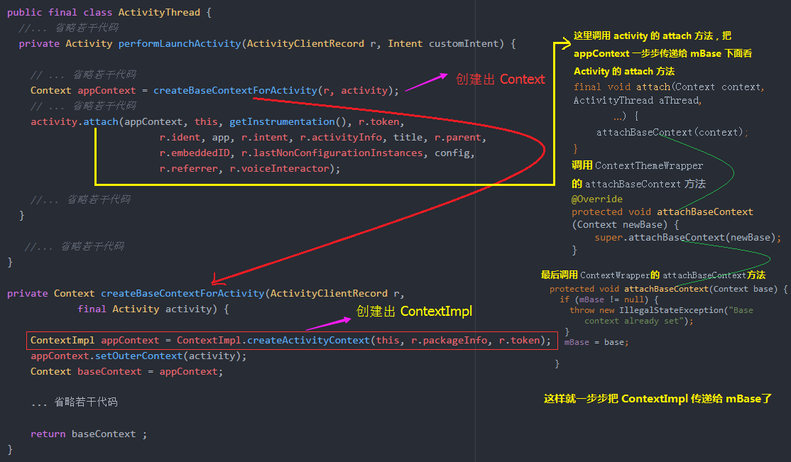
Task: Click the performLaunchActivity method name
Action: (x=180, y=43)
